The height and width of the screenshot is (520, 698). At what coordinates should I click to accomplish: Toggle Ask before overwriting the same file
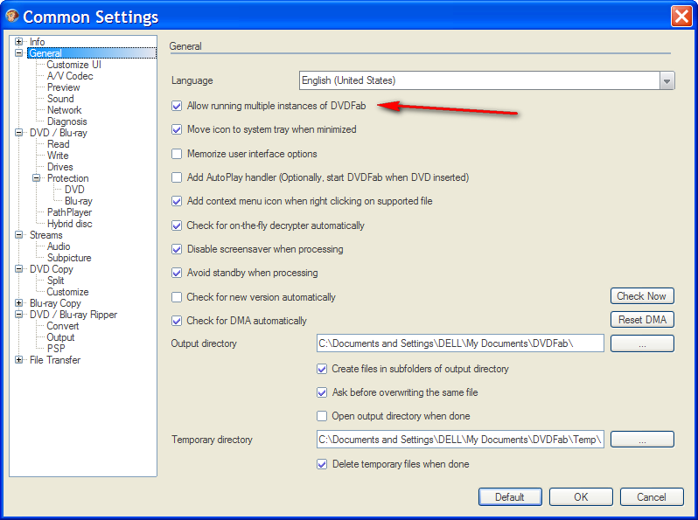tap(322, 392)
